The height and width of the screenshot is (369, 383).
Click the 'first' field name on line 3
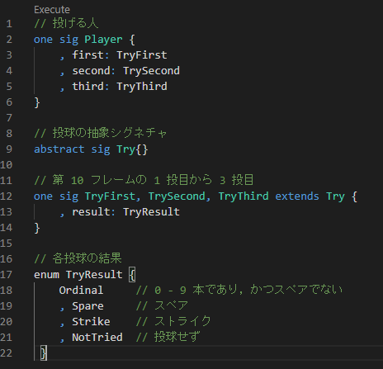87,55
